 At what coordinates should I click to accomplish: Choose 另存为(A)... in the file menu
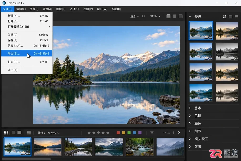(27, 46)
